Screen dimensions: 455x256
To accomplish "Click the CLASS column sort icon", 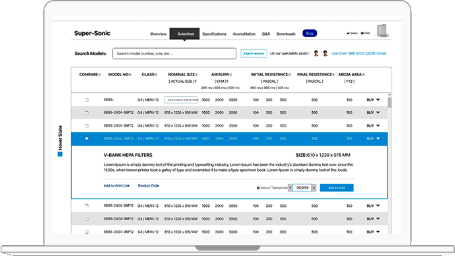I will point(156,75).
